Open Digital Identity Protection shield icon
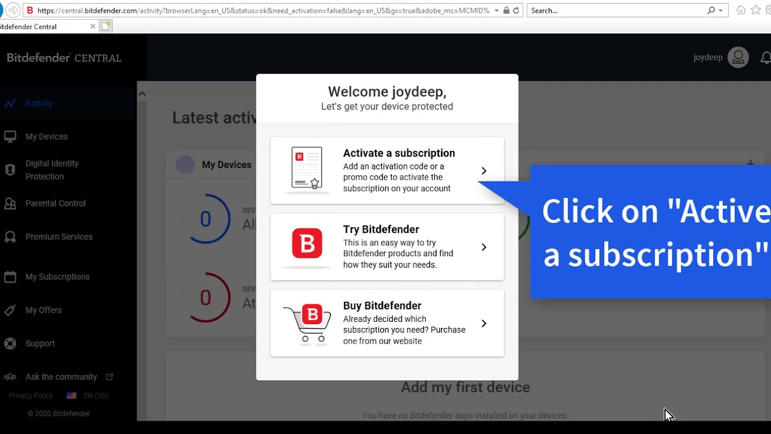Screen dimensions: 771x434 (x=10, y=170)
